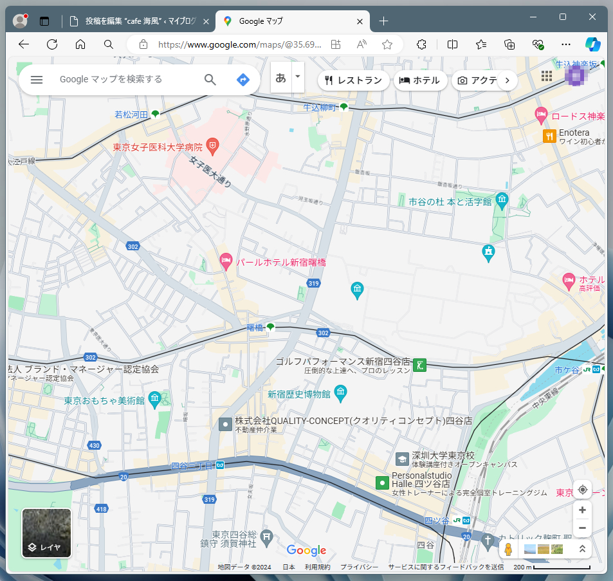The width and height of the screenshot is (613, 581).
Task: Select the Street View pegman
Action: (508, 549)
